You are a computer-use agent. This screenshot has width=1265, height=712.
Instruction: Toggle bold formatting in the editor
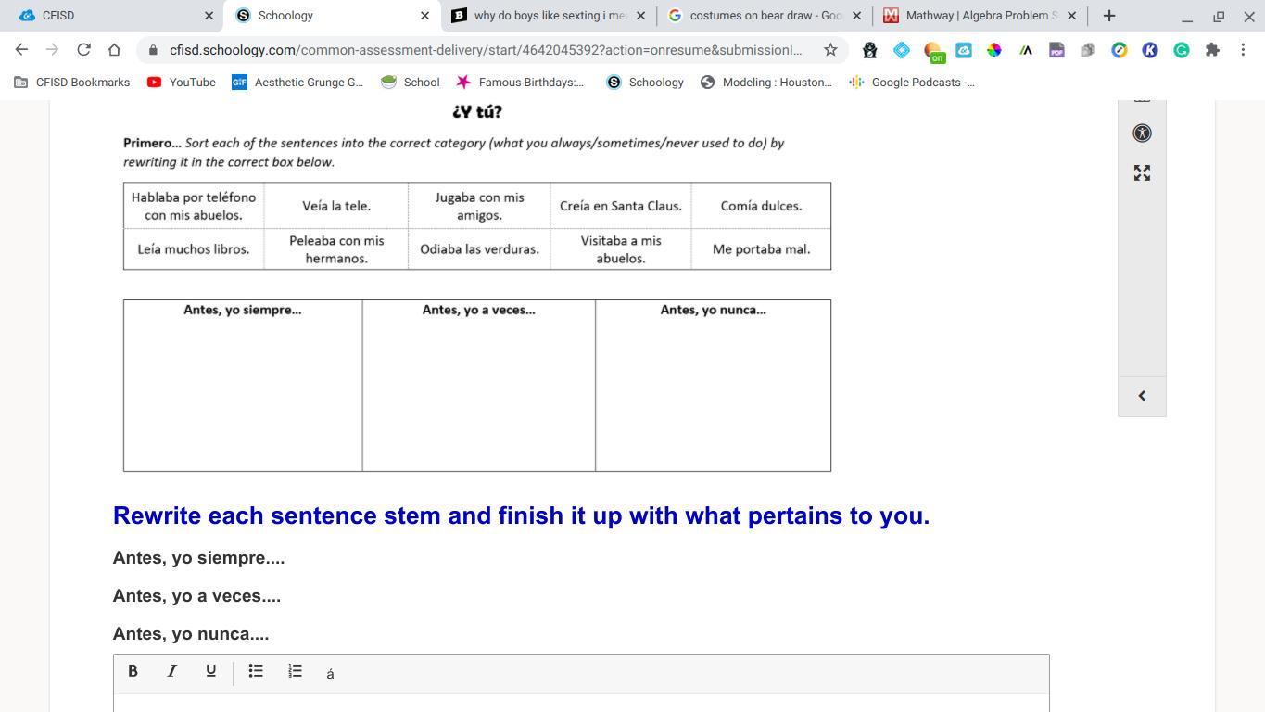pos(133,671)
